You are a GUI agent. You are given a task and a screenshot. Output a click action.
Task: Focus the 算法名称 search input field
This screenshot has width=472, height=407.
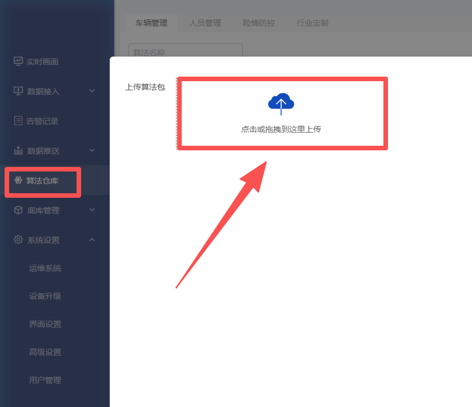185,51
